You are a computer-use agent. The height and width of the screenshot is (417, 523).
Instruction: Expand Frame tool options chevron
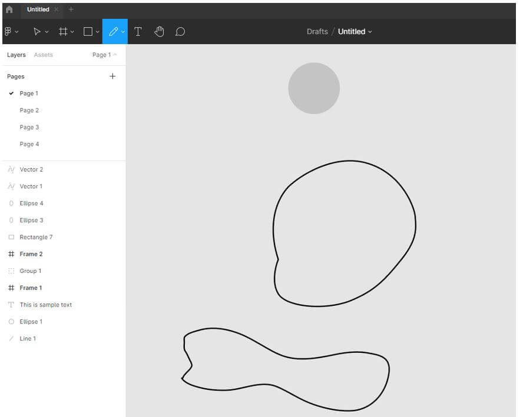point(72,32)
